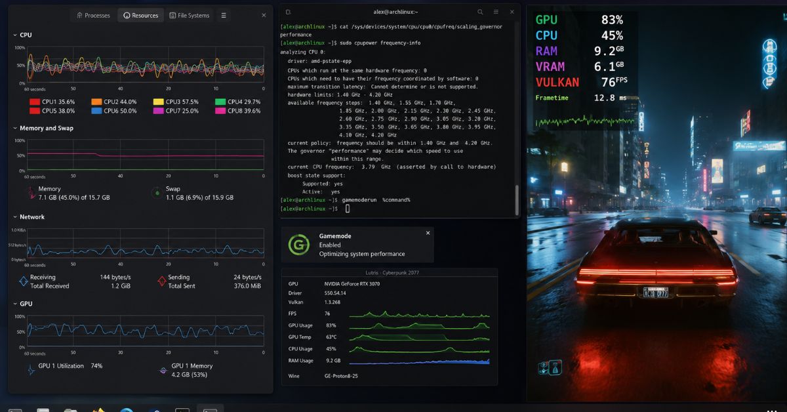
Task: Click GPU memory '4.2 GB (53%)' text
Action: pyautogui.click(x=190, y=375)
